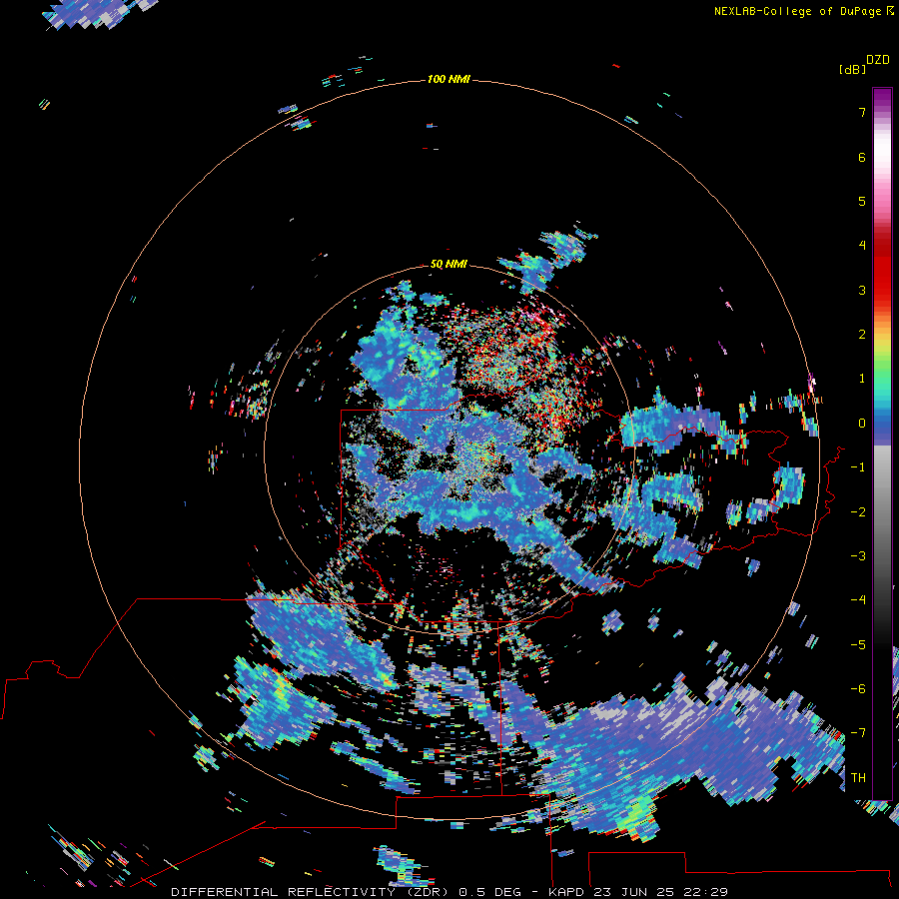This screenshot has width=899, height=899.
Task: Click the -7 dB value on color scale
Action: click(858, 733)
